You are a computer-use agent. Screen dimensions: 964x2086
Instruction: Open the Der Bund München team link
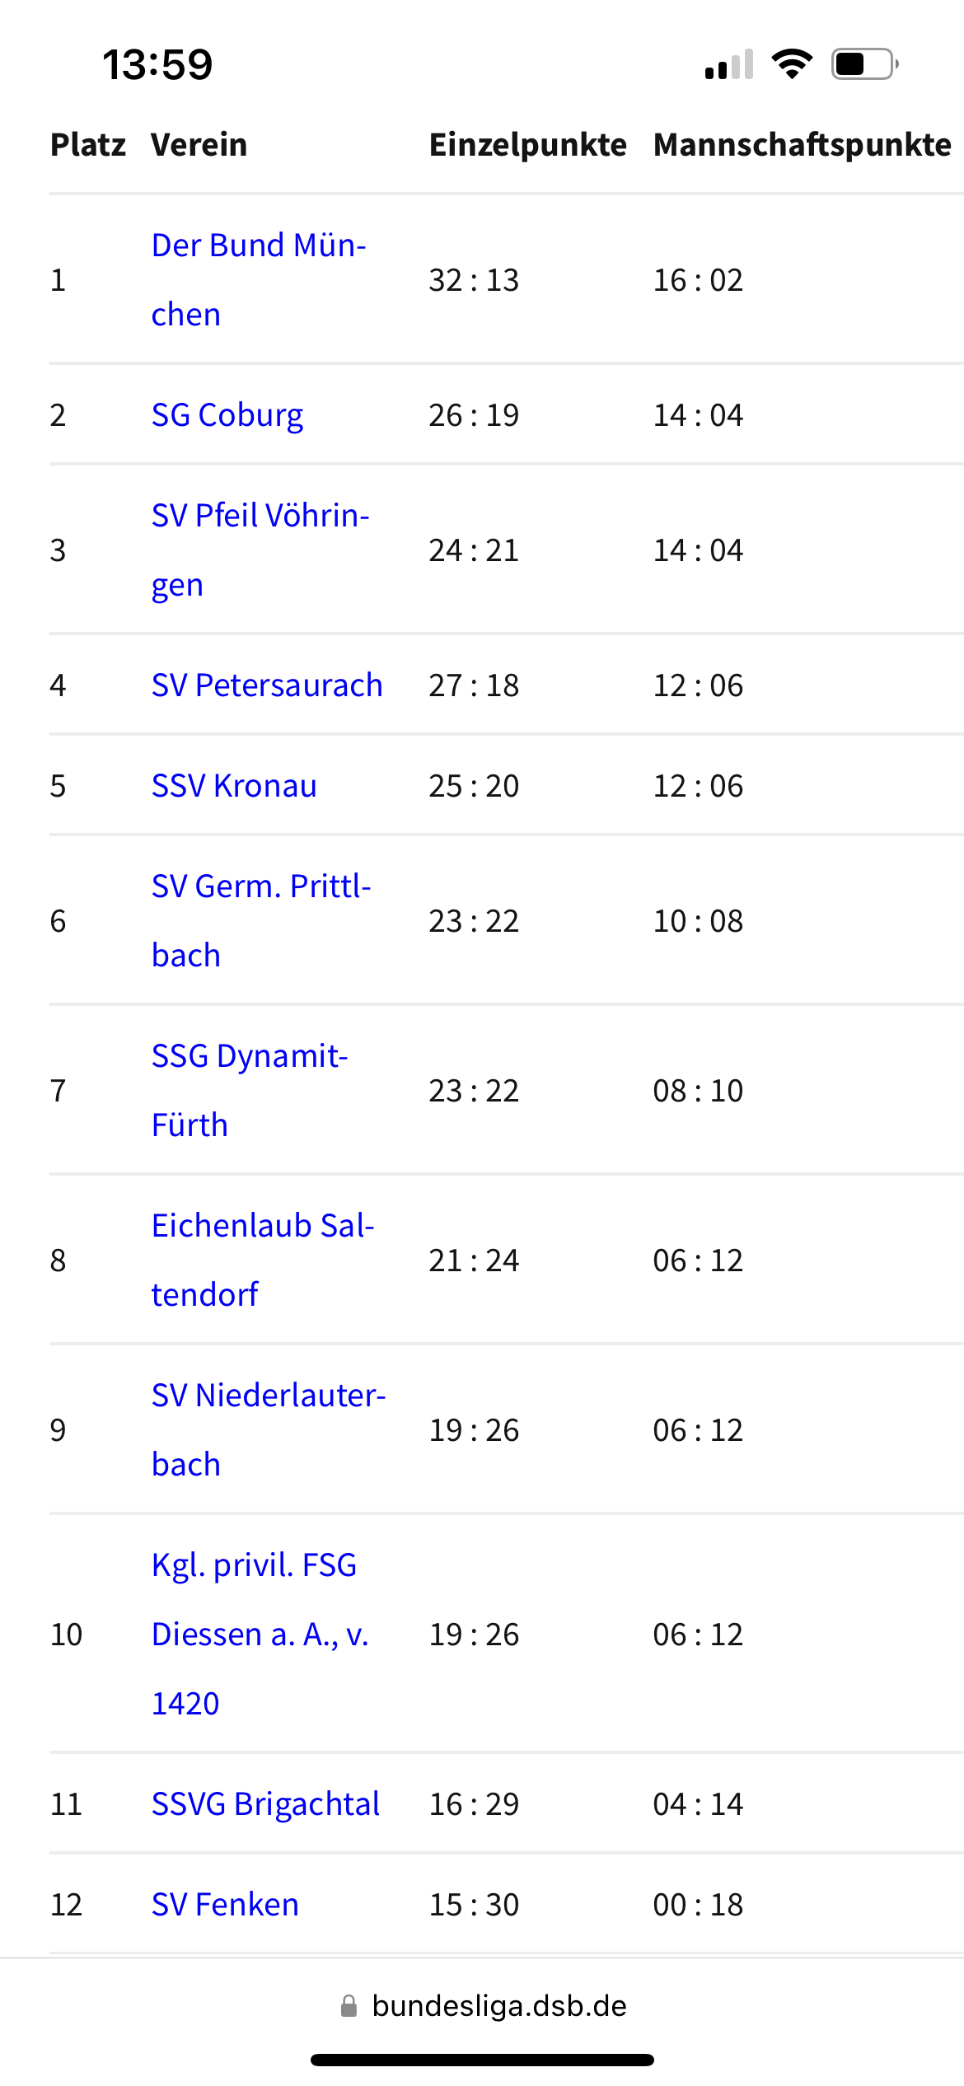click(x=258, y=246)
